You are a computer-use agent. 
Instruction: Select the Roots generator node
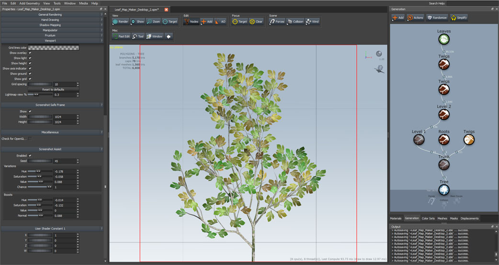[x=444, y=139]
